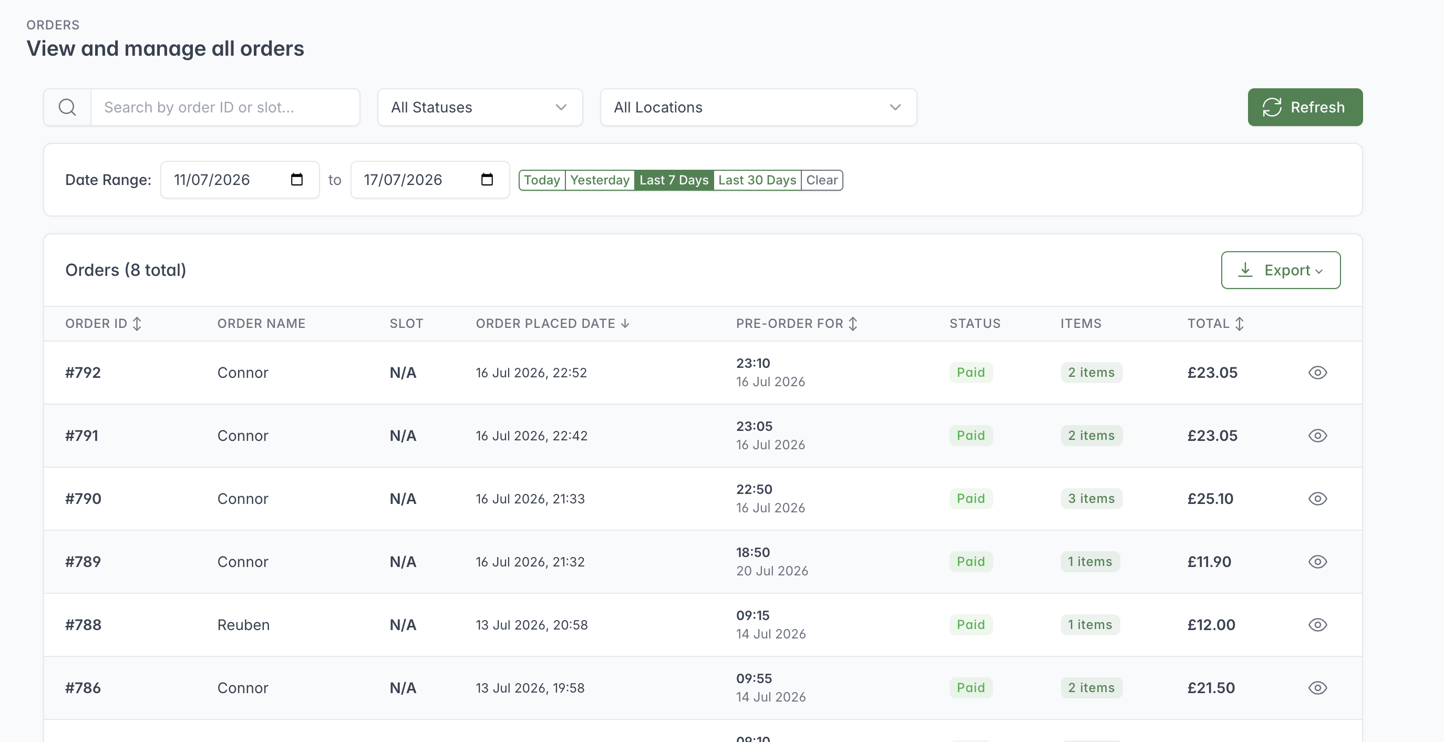The width and height of the screenshot is (1444, 742).
Task: Click the order name Reuben
Action: (243, 624)
